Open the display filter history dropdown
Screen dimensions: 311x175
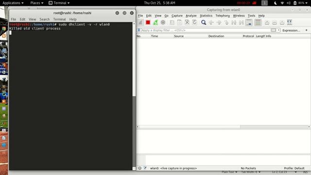click(278, 30)
